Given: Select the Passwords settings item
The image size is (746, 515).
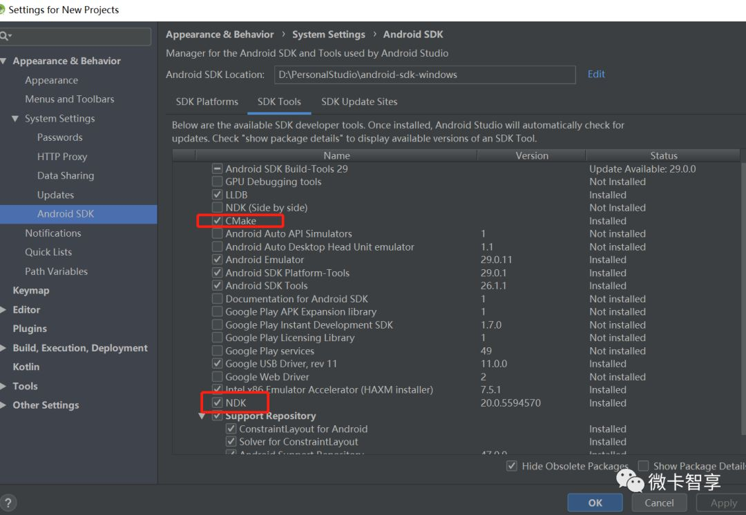Looking at the screenshot, I should (60, 137).
